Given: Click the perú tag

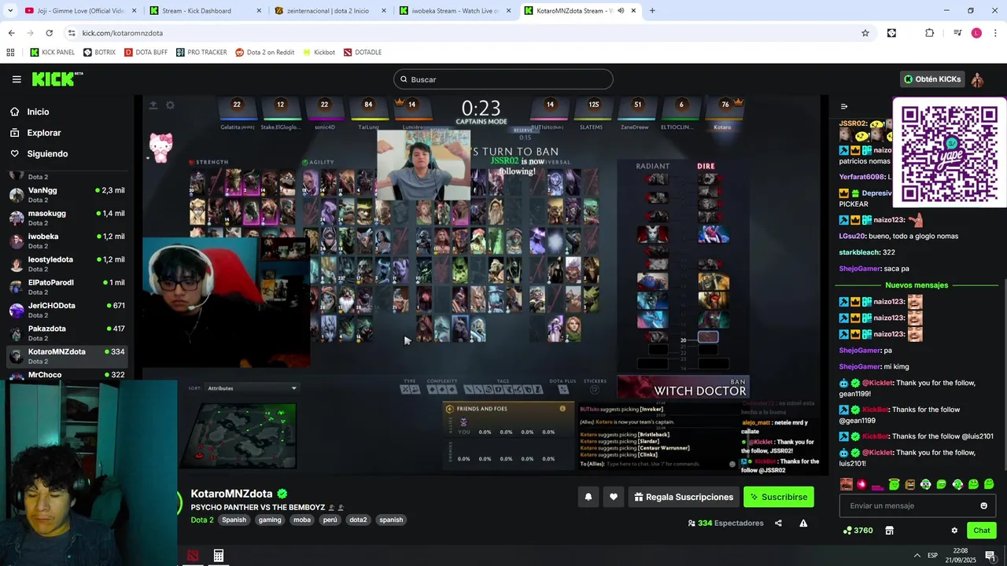Looking at the screenshot, I should (330, 520).
